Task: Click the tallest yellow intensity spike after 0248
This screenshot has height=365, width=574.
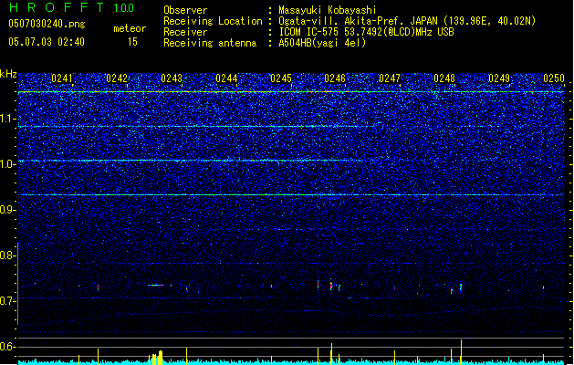Action: pos(461,352)
